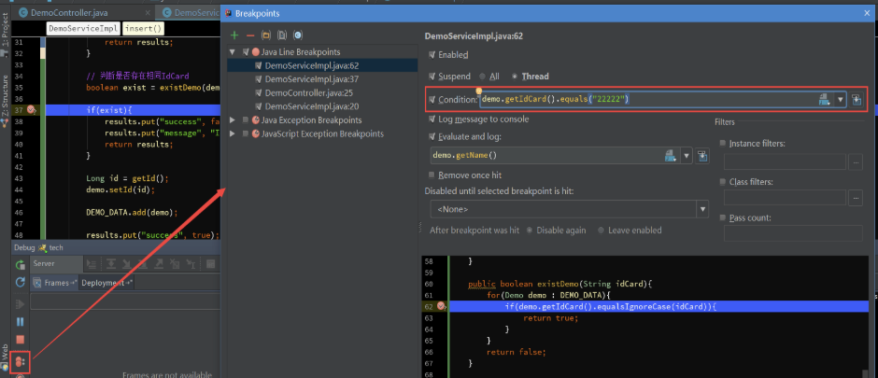Toggle the Enabled checkbox
The height and width of the screenshot is (378, 878).
click(432, 55)
